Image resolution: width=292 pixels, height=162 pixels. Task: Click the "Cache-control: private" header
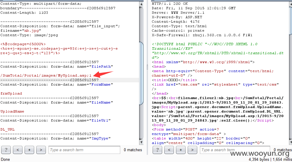pyautogui.click(x=178, y=31)
